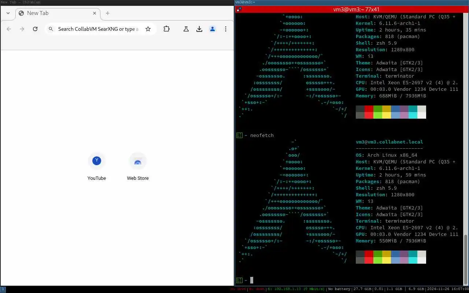469x293 pixels.
Task: Click the neofetch command text in terminal
Action: [x=262, y=136]
